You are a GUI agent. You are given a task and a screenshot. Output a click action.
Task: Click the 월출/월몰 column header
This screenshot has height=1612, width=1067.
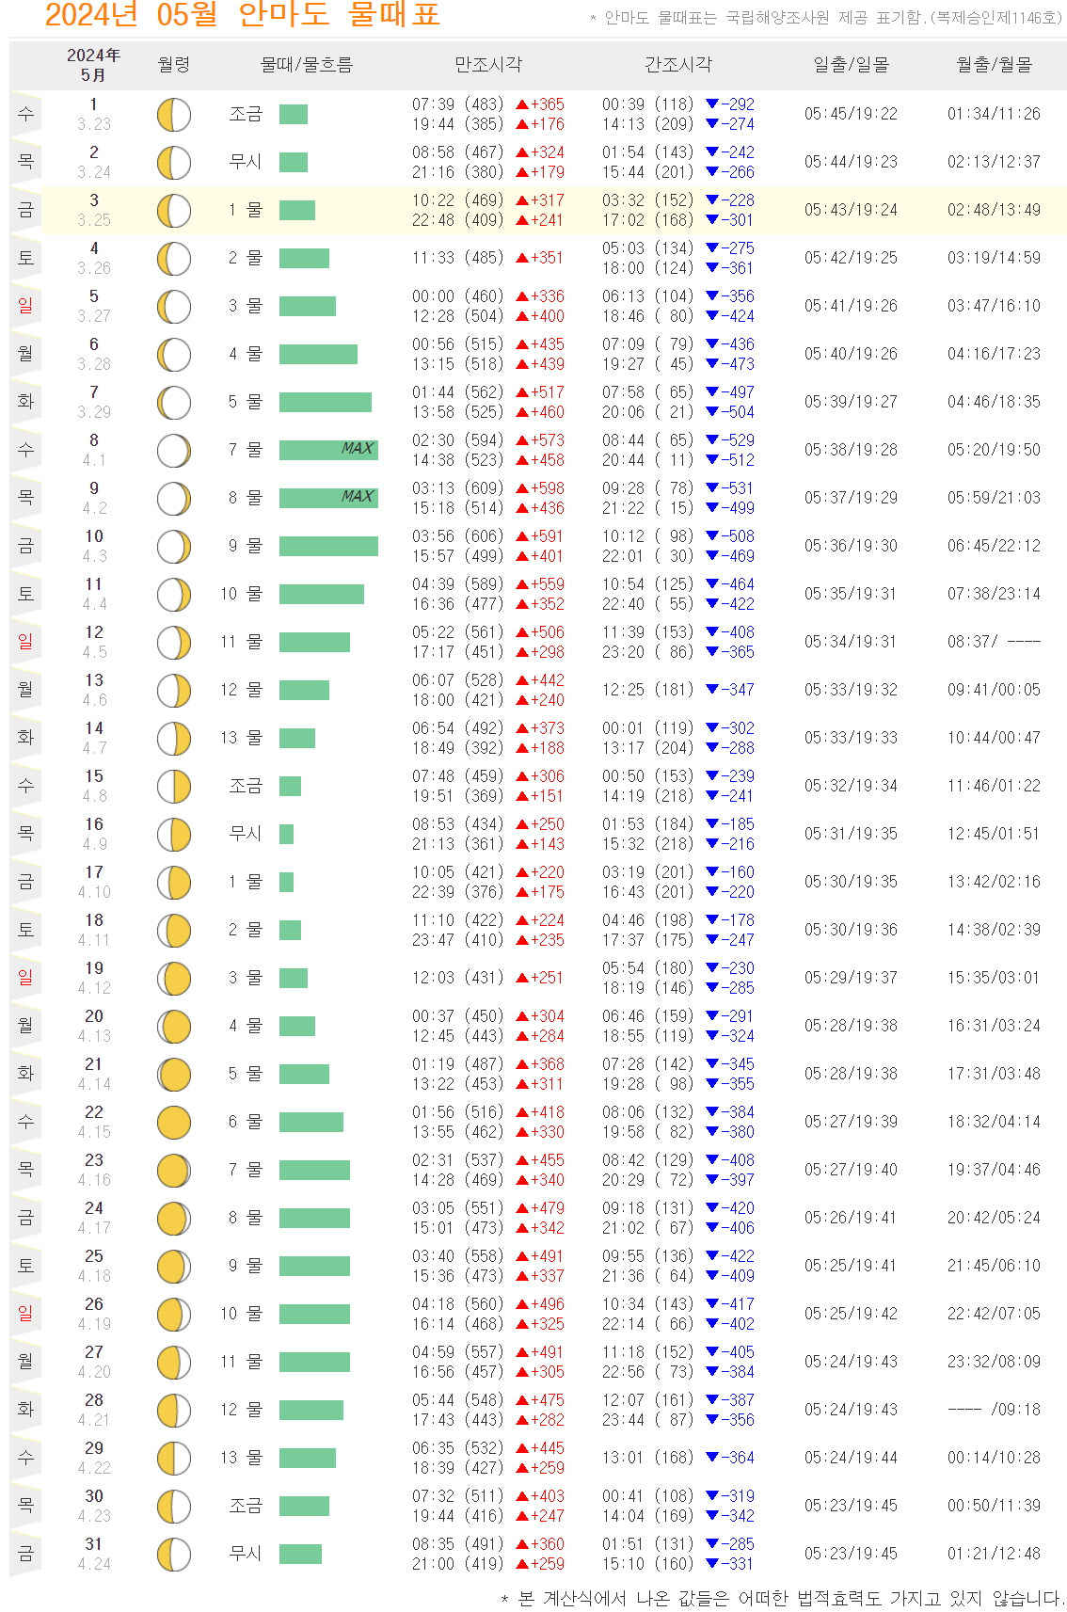pyautogui.click(x=995, y=64)
